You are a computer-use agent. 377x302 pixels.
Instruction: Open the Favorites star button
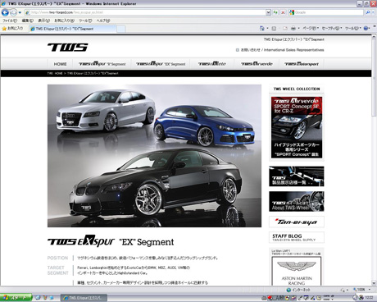click(x=12, y=28)
